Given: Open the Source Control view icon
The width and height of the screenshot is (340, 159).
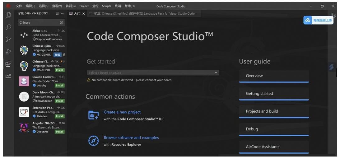Looking at the screenshot, I should pos(8,40).
